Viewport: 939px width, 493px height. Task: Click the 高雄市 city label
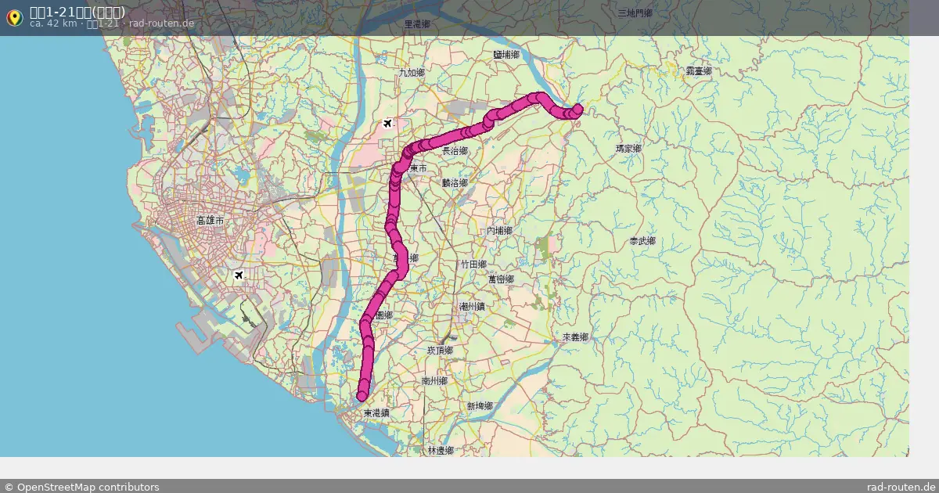click(x=210, y=221)
